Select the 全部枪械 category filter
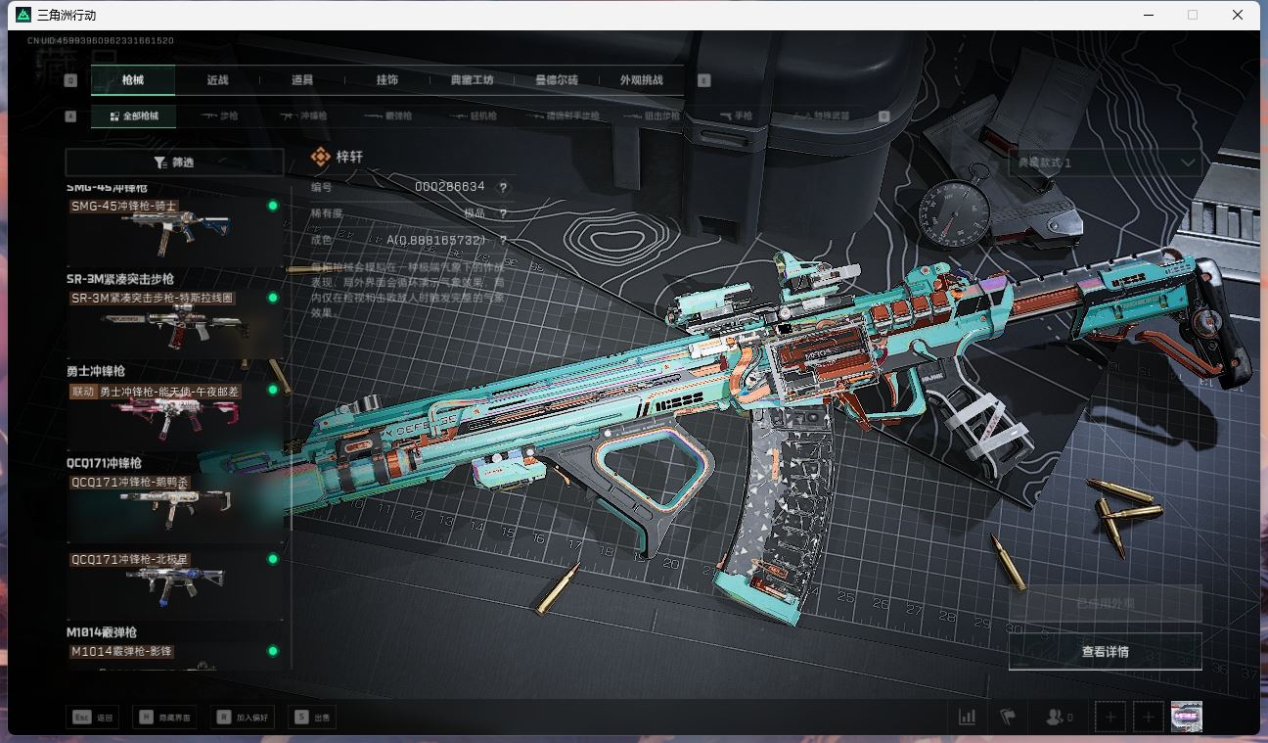Screen dimensions: 1268x743 click(x=133, y=116)
